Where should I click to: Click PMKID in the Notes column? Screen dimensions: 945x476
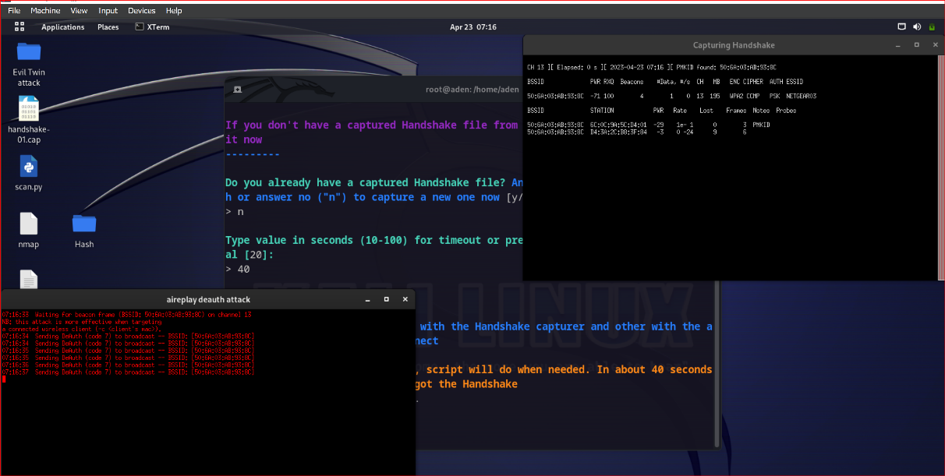[762, 125]
